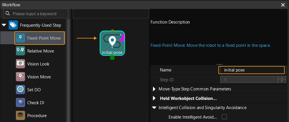Select the initial pose node in workflow
289x122 pixels.
(112, 43)
